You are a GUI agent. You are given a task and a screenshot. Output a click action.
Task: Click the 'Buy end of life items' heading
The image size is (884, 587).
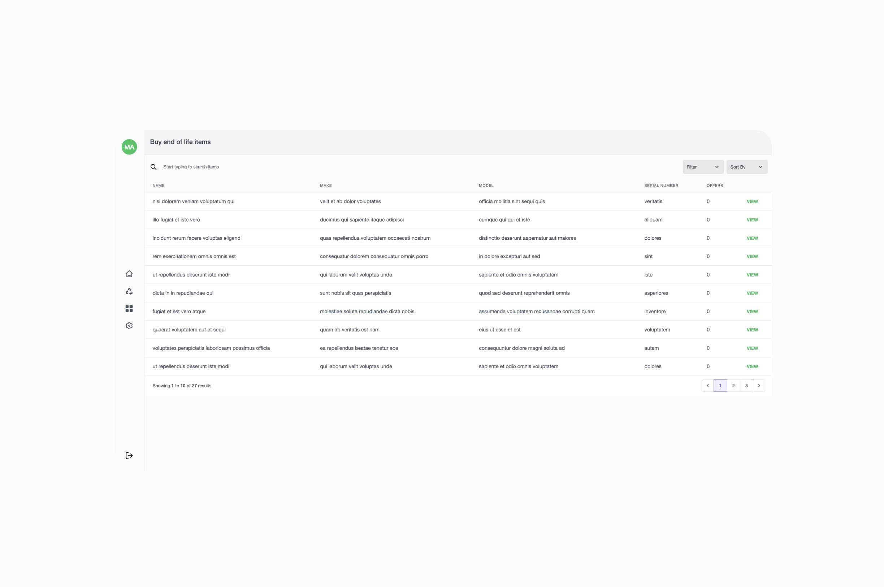[x=180, y=142]
